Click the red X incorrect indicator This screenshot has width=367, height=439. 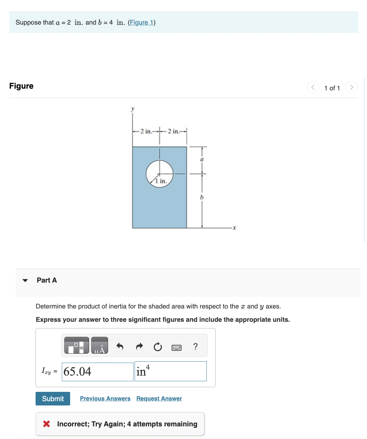tap(47, 424)
